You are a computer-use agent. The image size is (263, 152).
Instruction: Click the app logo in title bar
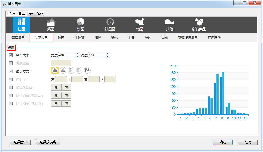pos(4,4)
